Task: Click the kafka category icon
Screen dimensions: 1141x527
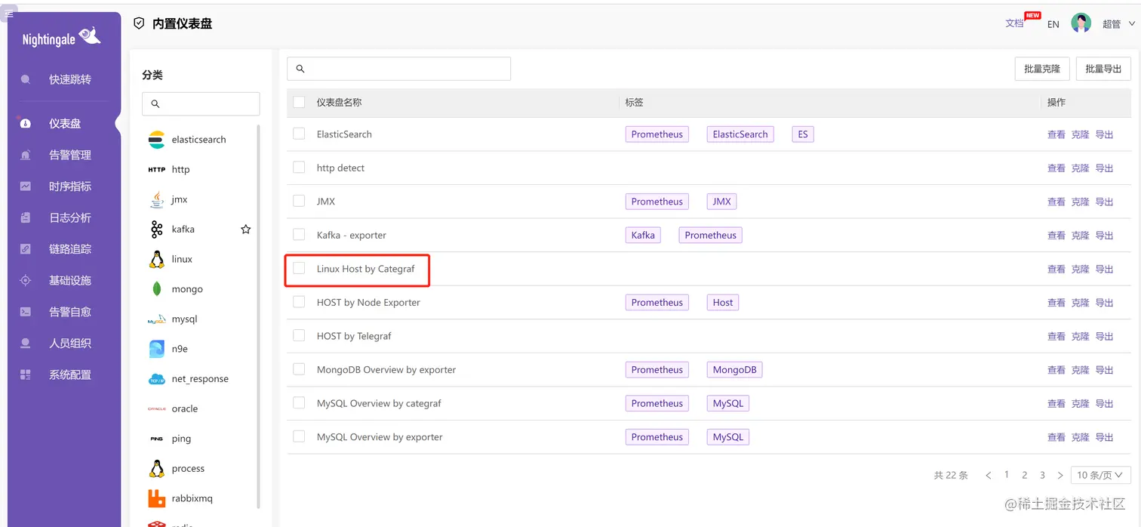Action: coord(156,230)
